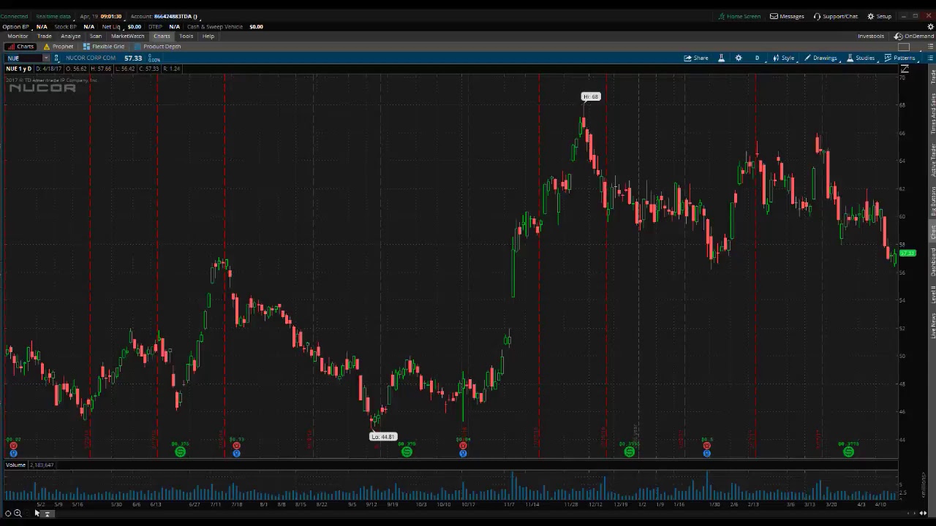Image resolution: width=936 pixels, height=526 pixels.
Task: Open the Help tab
Action: 208,36
